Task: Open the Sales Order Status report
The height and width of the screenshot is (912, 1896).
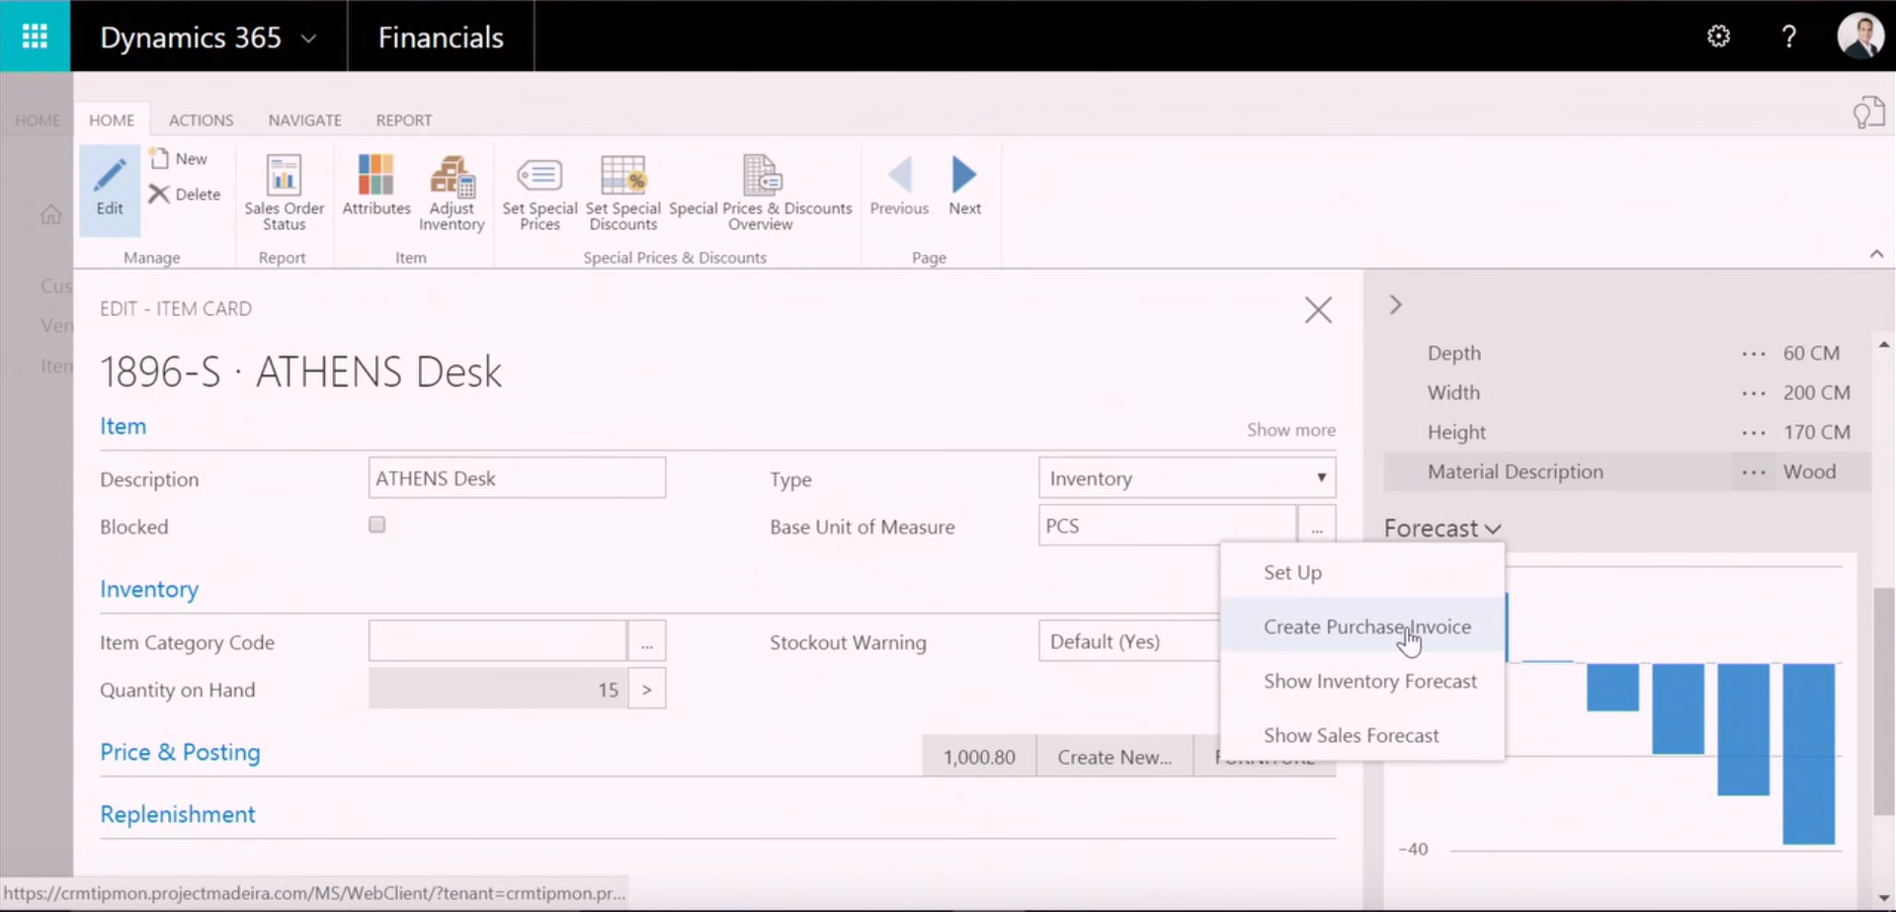Action: [x=284, y=193]
